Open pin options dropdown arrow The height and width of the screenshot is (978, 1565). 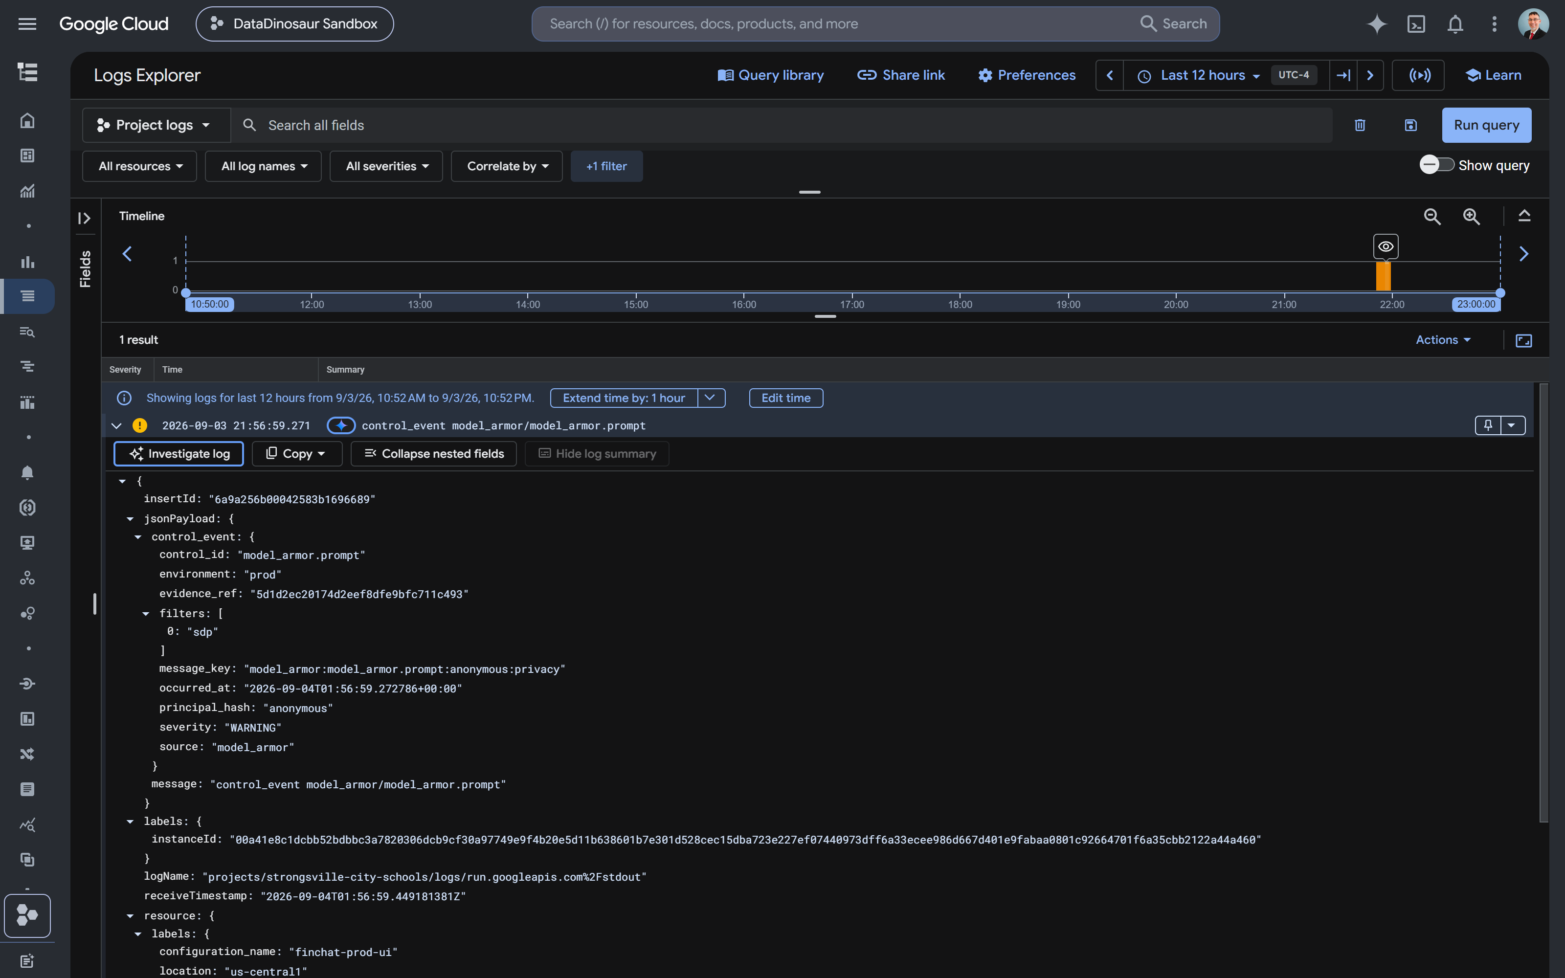pos(1512,425)
